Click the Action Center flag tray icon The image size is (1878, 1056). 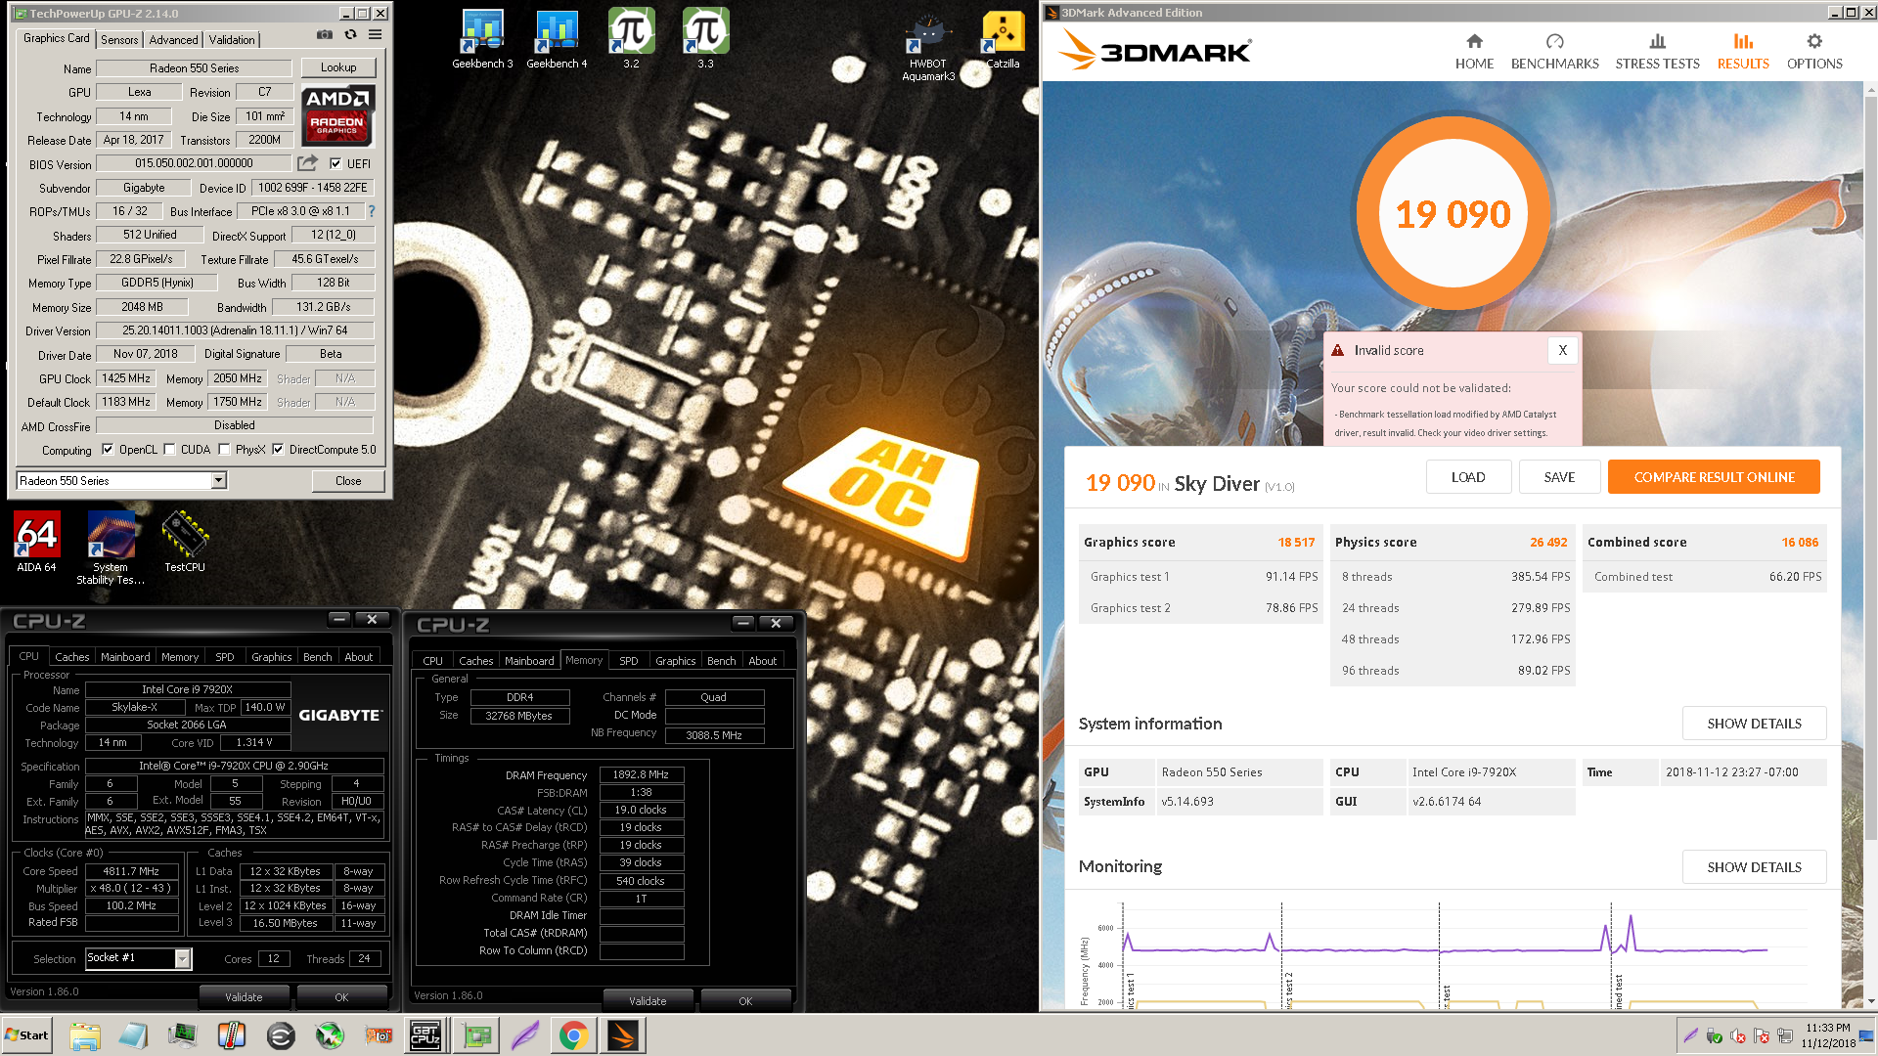coord(1762,1036)
